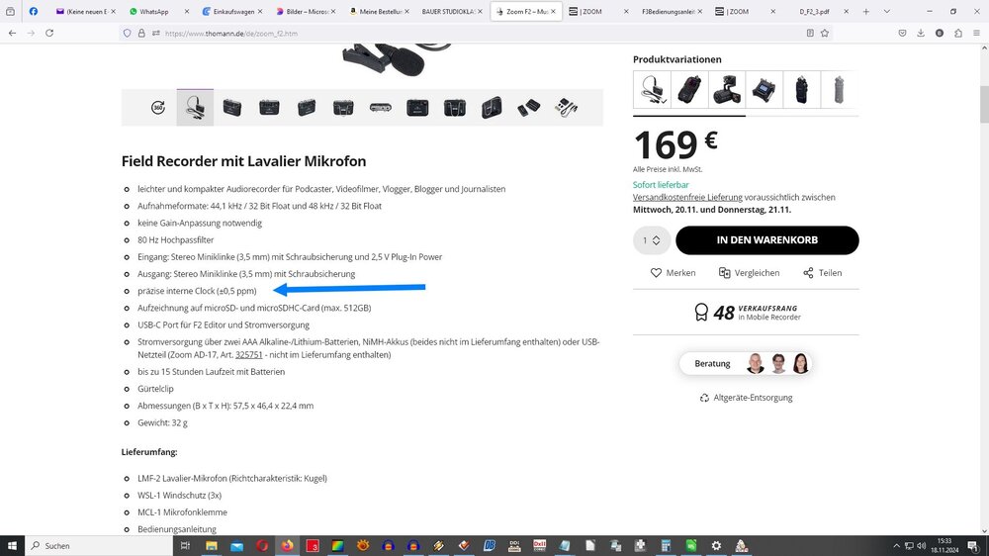This screenshot has width=989, height=556.
Task: Switch to the WhatsApp browser tab
Action: tap(153, 11)
